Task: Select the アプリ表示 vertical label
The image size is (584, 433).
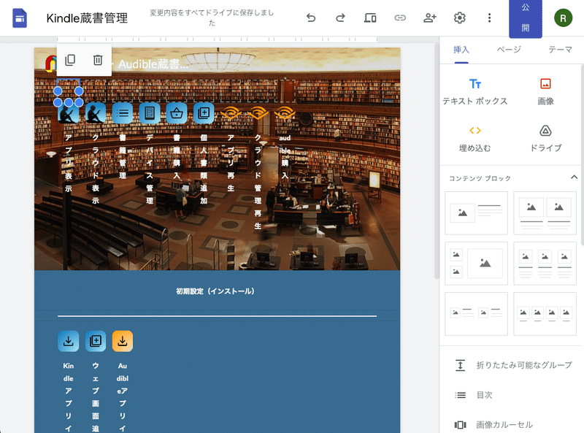Action: point(69,163)
